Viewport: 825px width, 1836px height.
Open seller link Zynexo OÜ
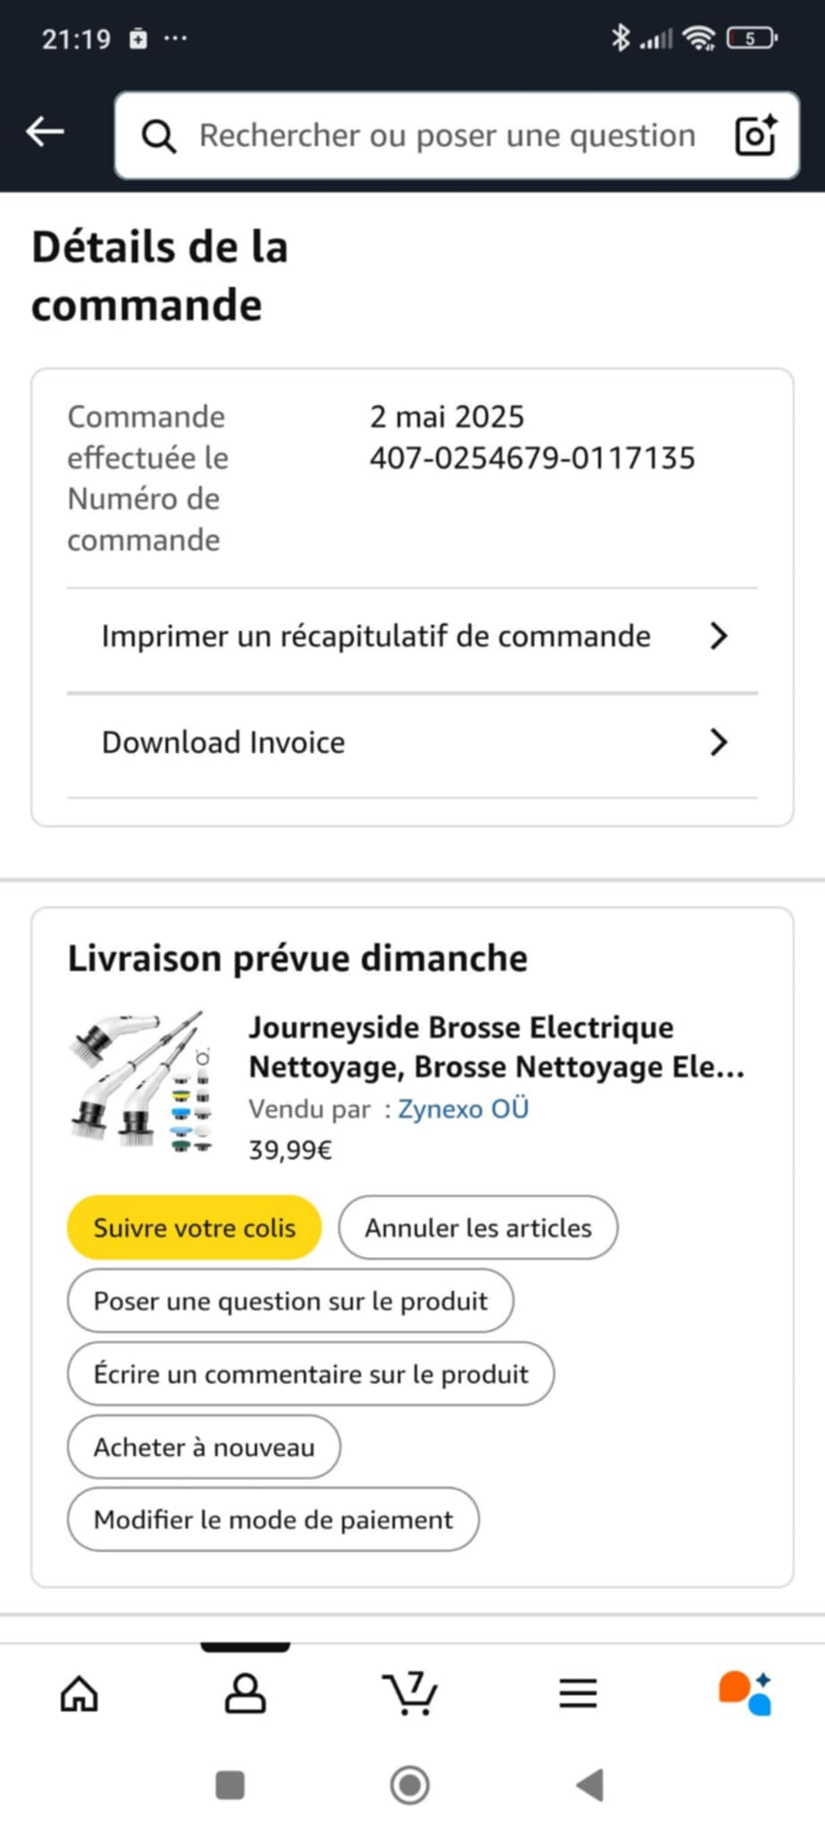coord(463,1109)
